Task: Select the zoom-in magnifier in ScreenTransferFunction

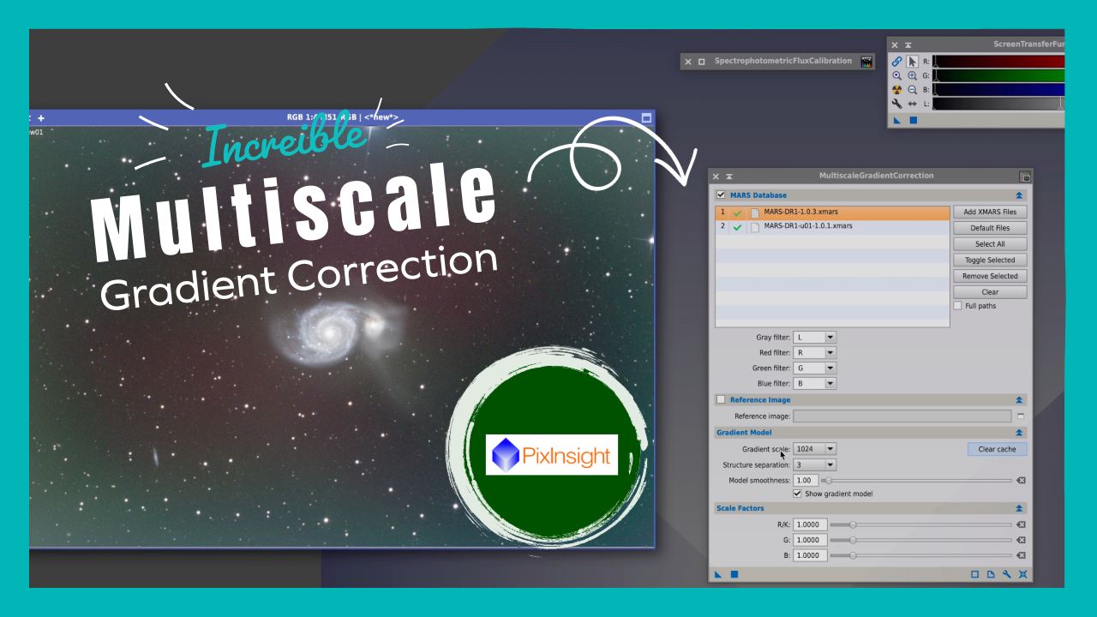Action: point(912,75)
